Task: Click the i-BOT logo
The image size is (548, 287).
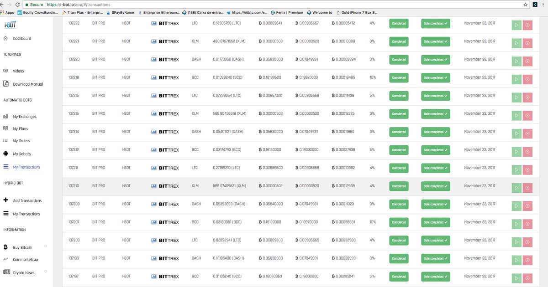Action: pos(10,25)
